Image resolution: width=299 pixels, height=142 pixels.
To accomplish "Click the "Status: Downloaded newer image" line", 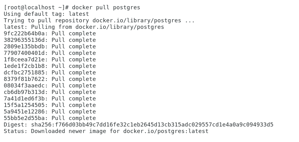I will click(x=106, y=131).
